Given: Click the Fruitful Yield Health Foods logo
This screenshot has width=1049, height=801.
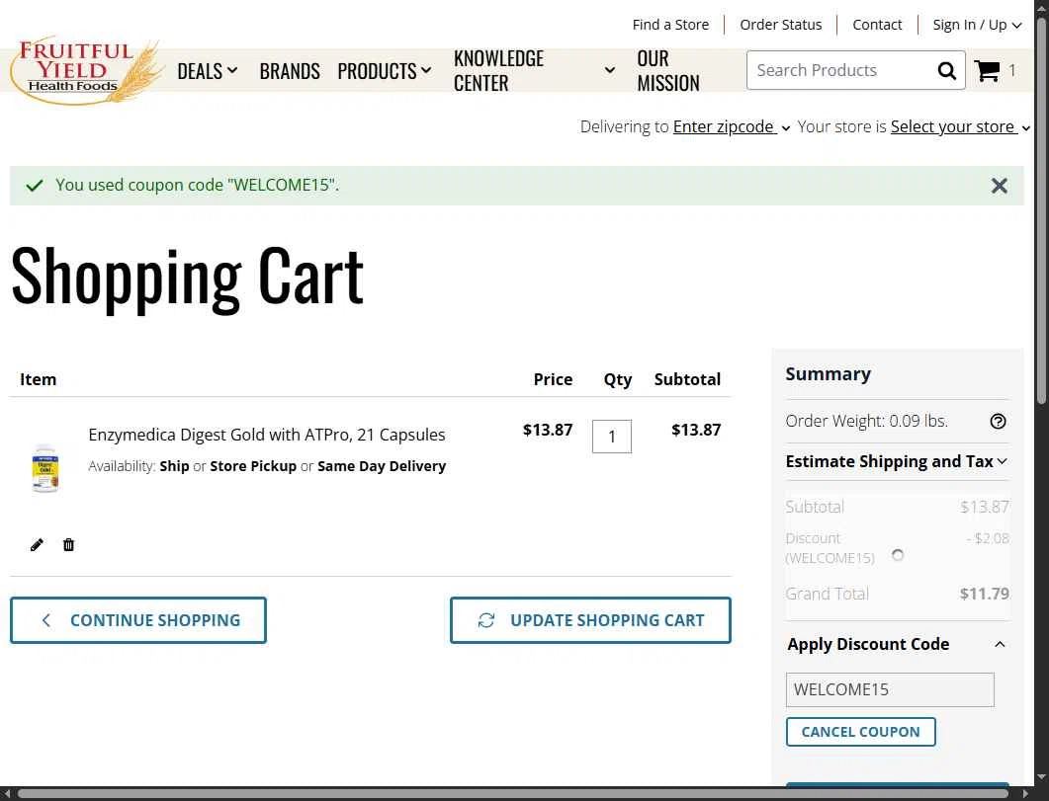Looking at the screenshot, I should click(x=86, y=69).
